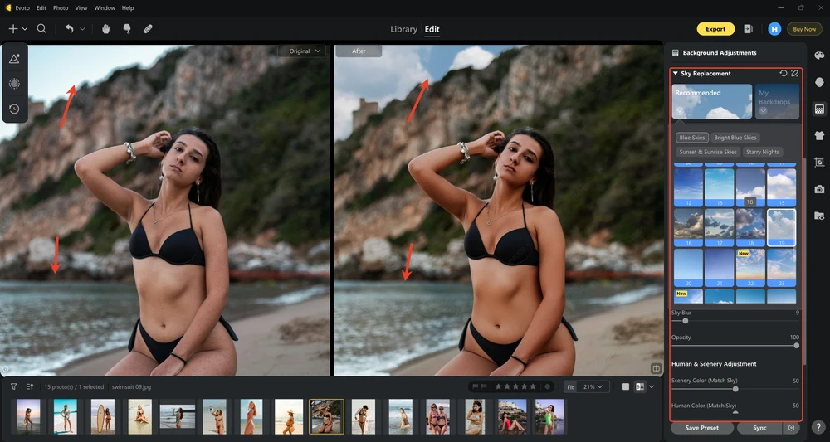Open the Evoto menu
Viewport: 830px width, 442px height.
click(22, 8)
